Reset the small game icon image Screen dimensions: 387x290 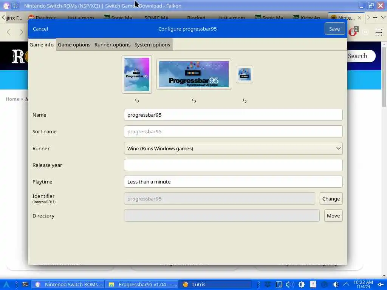point(245,101)
